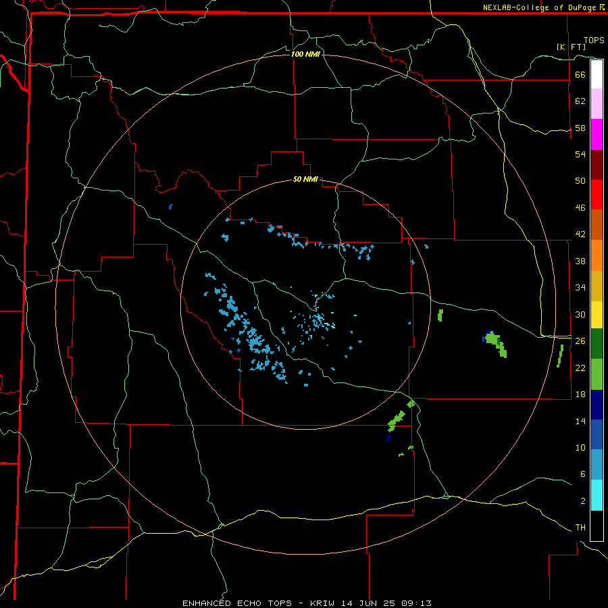This screenshot has height=608, width=608.
Task: Click the legend value "10"
Action: (x=580, y=447)
